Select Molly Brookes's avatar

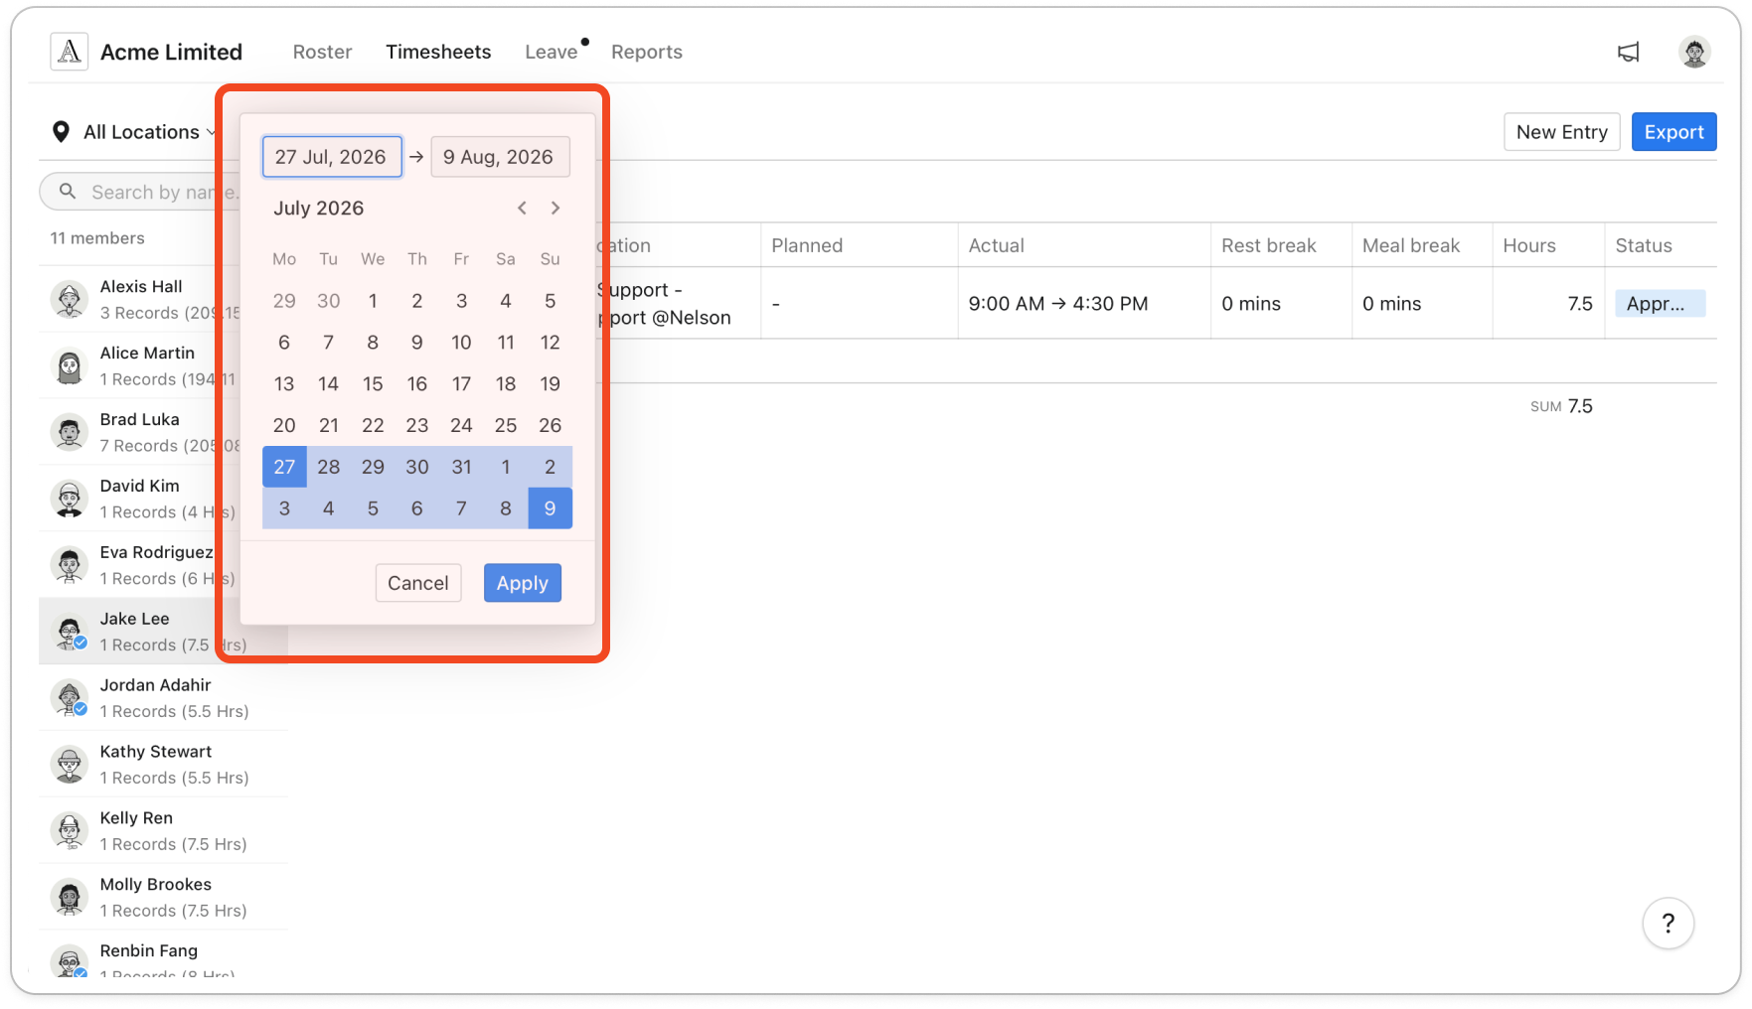pyautogui.click(x=70, y=898)
